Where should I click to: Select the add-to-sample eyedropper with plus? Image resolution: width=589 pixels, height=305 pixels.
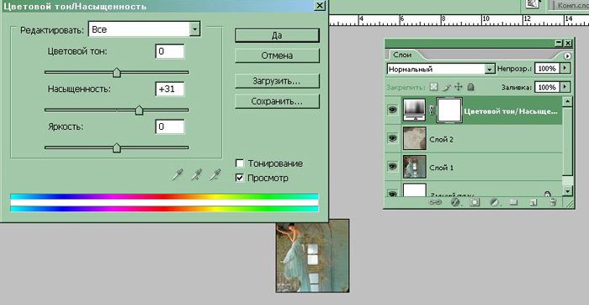(196, 174)
